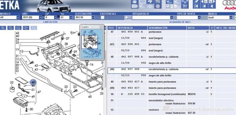Zoom out of the parts illustration
236x115 pixels.
tap(11, 28)
